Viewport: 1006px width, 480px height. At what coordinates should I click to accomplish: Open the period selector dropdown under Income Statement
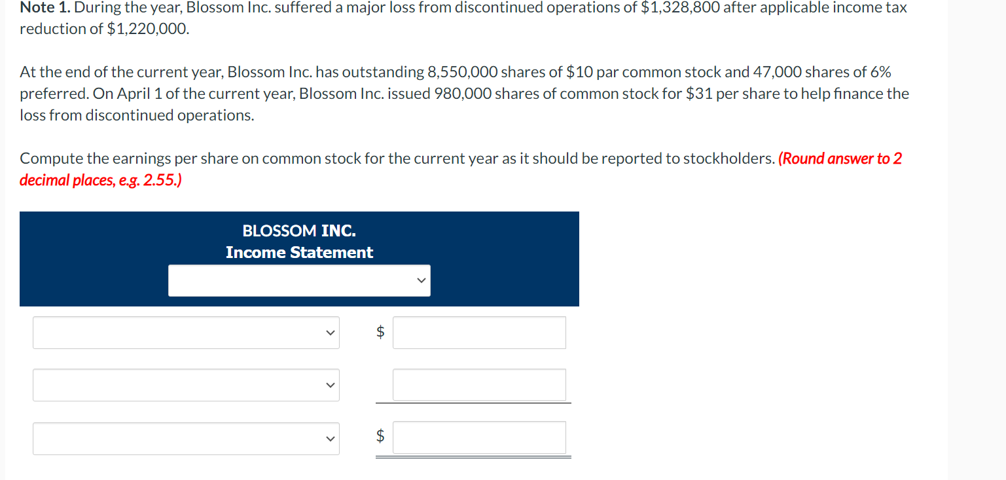point(299,280)
